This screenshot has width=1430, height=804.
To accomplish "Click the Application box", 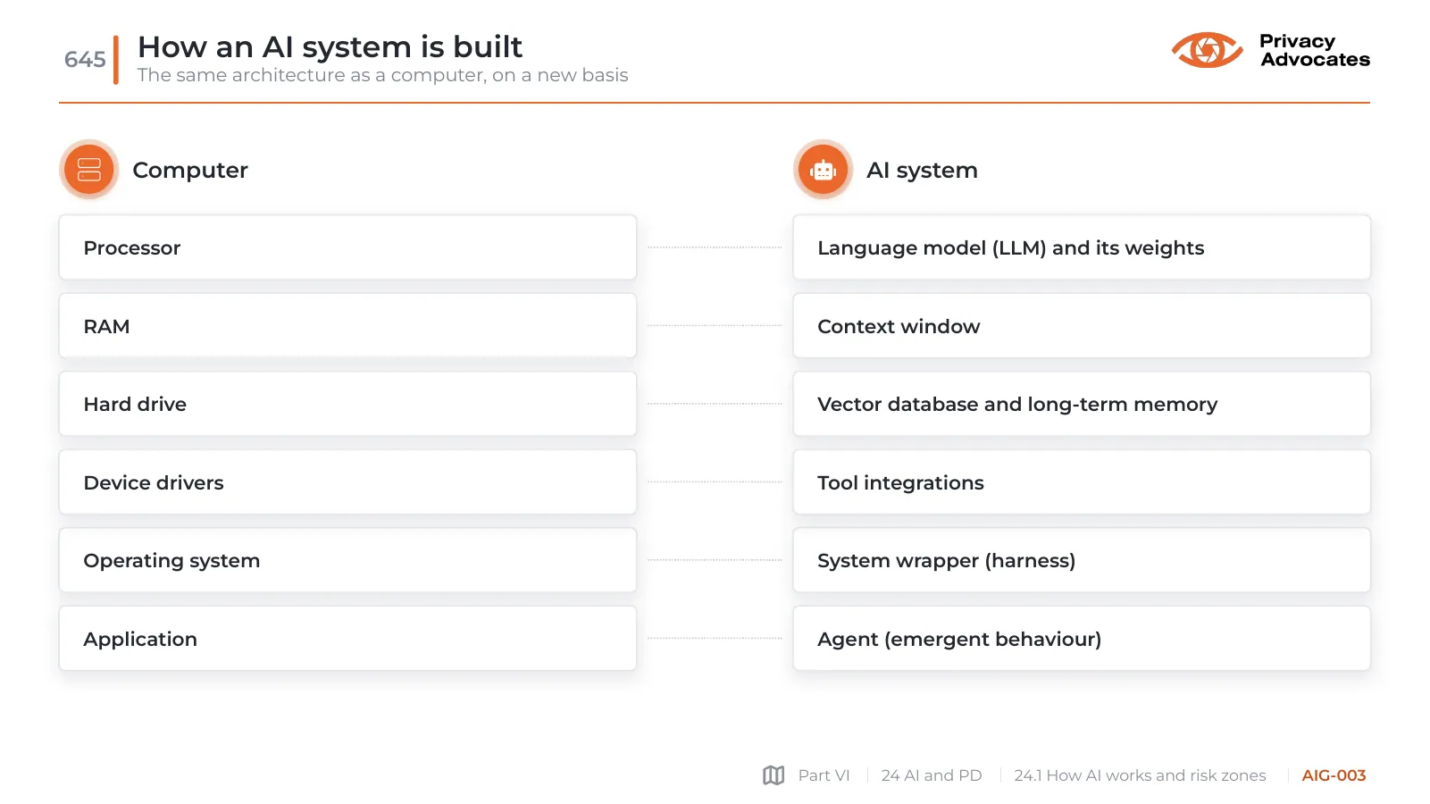I will click(x=347, y=639).
